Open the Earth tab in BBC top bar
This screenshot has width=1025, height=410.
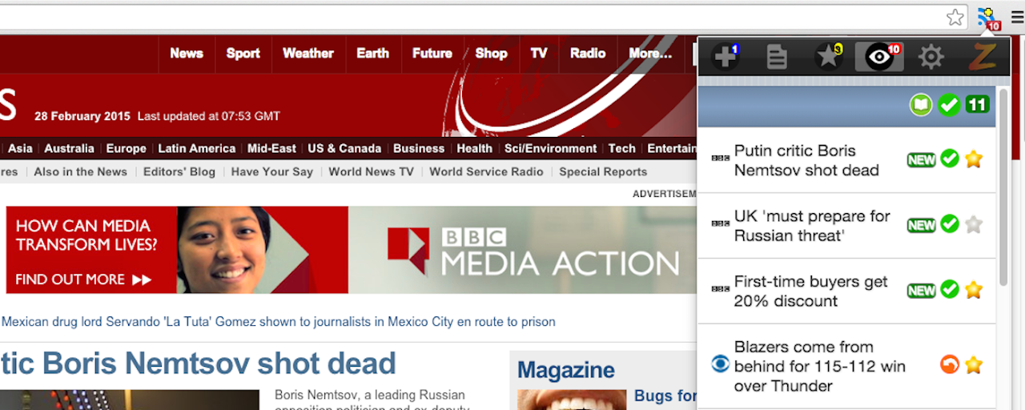point(372,54)
